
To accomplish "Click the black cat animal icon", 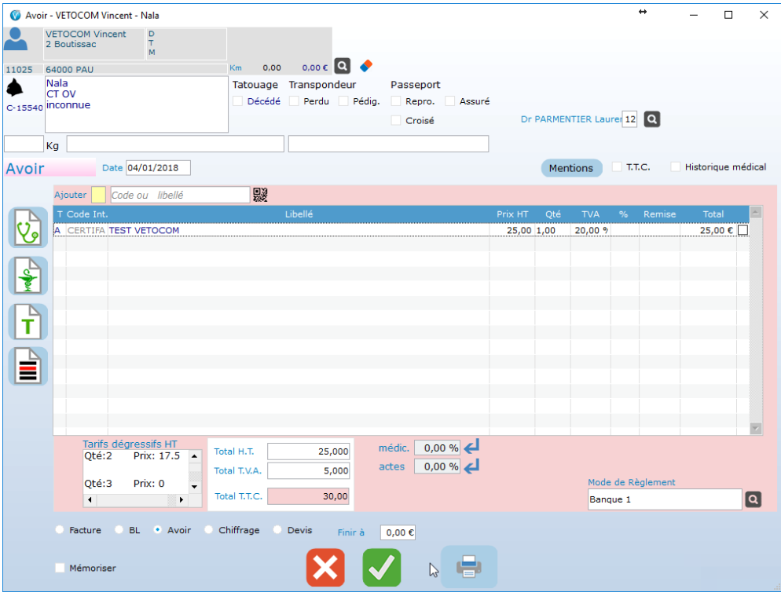I will 14,88.
